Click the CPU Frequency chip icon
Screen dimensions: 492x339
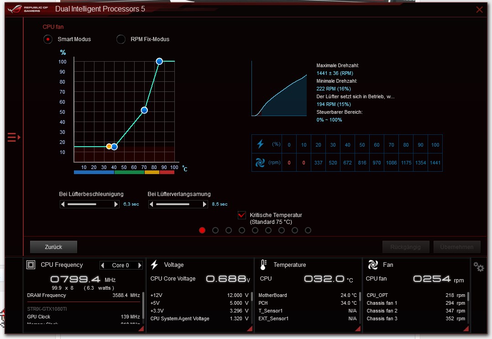point(31,265)
